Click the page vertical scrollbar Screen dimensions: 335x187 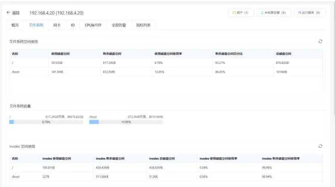pyautogui.click(x=333, y=59)
